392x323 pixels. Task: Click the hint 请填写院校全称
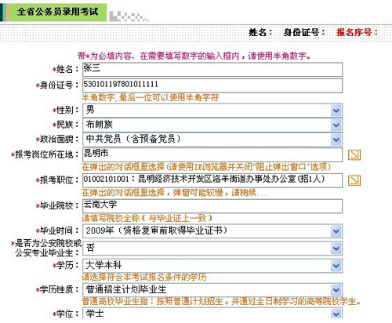tap(147, 218)
